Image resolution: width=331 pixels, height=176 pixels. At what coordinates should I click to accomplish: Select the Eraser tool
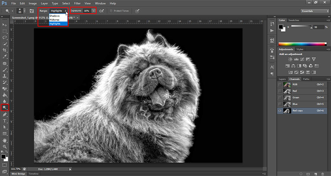pyautogui.click(x=5, y=89)
